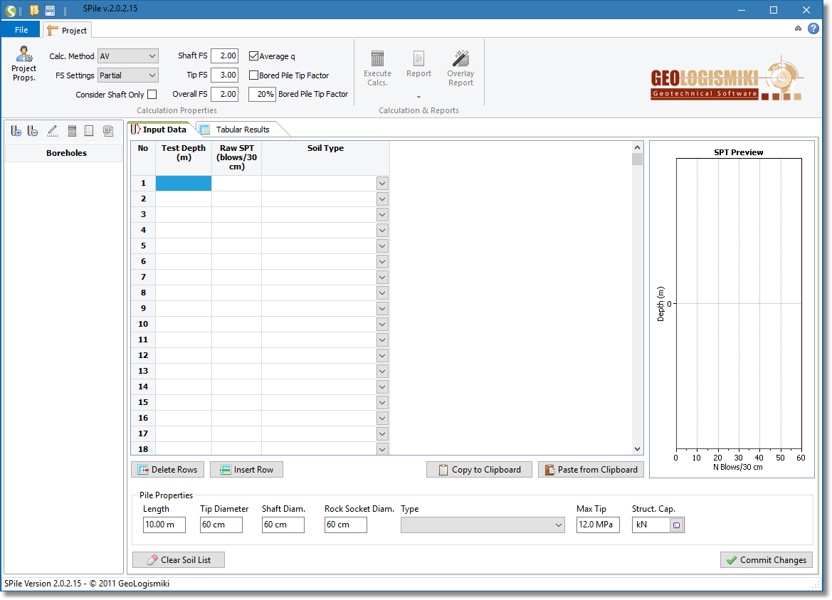
Task: Click Project Props.
Action: (x=23, y=64)
